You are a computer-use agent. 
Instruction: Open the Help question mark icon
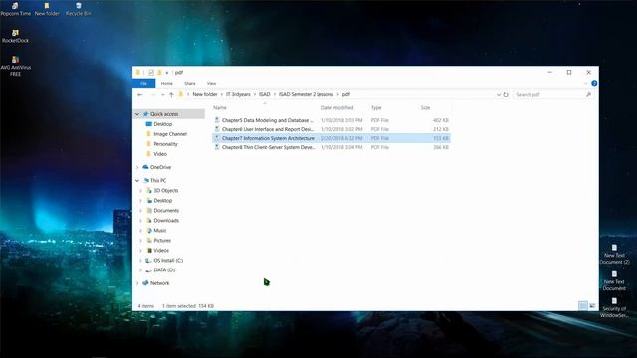click(x=594, y=83)
